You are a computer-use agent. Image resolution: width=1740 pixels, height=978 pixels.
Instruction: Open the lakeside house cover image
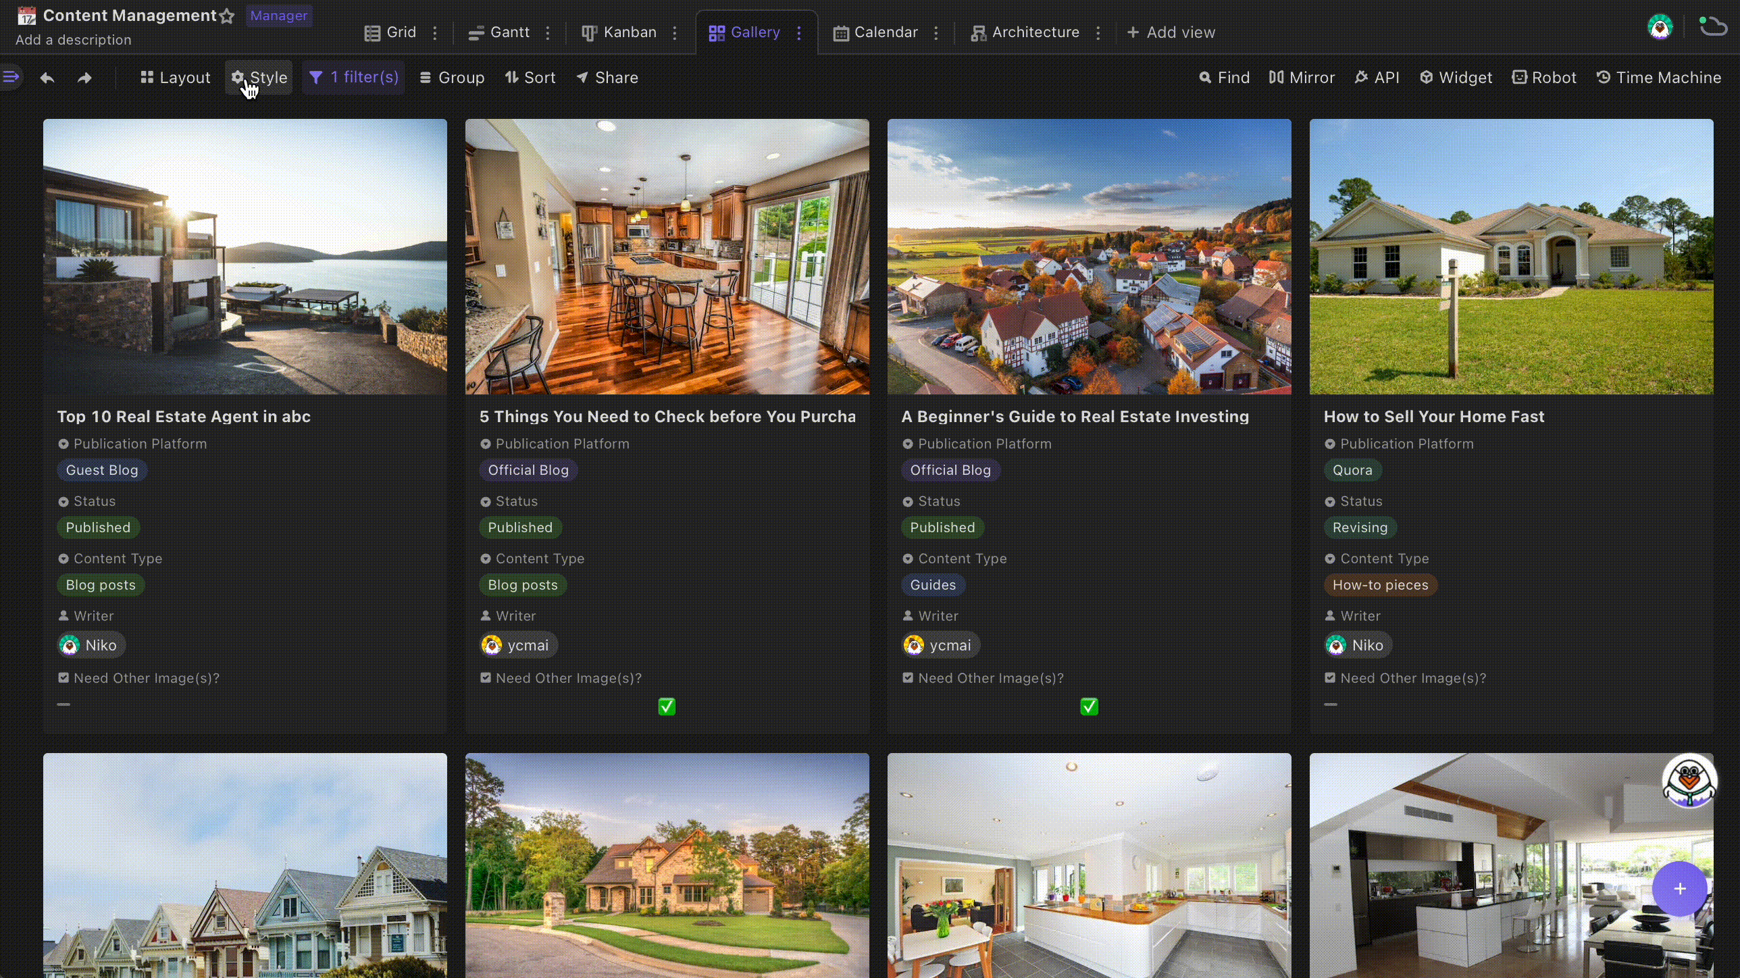(x=245, y=257)
